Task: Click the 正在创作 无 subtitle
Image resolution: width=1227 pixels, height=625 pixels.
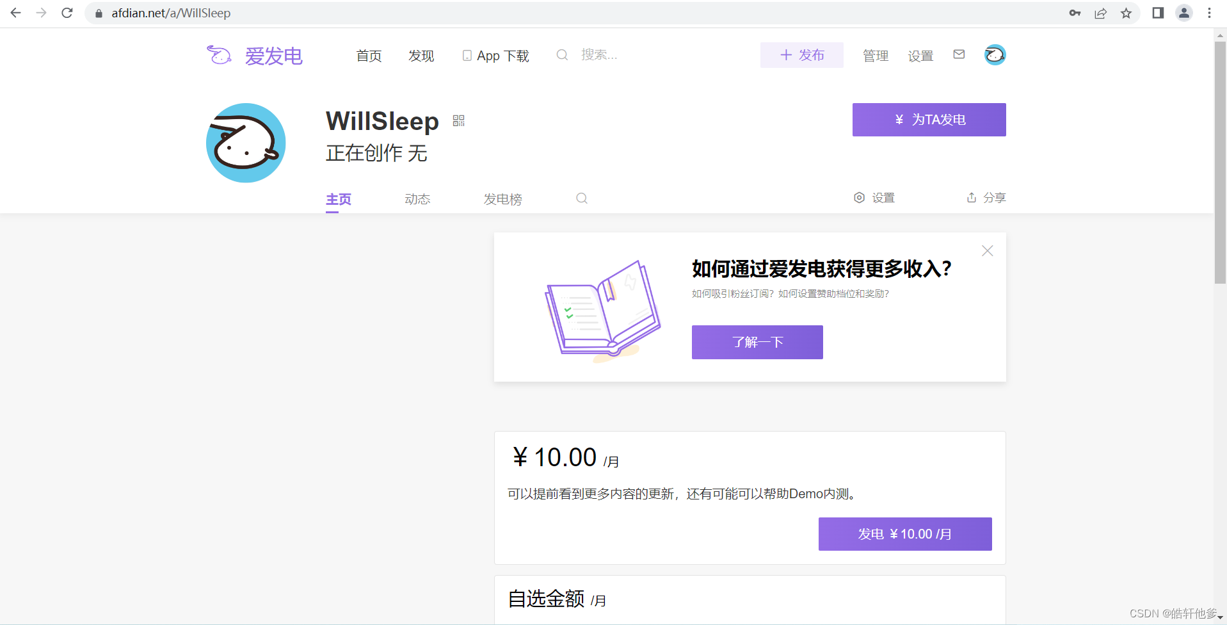Action: tap(376, 153)
